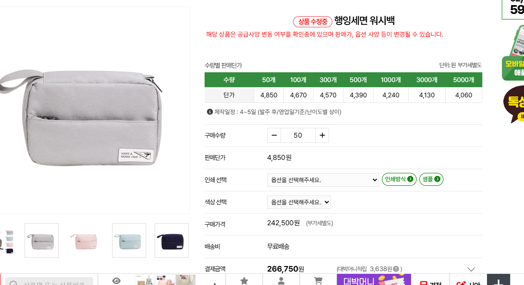
Task: Click the star favorites icon in bottom bar
Action: click(244, 280)
